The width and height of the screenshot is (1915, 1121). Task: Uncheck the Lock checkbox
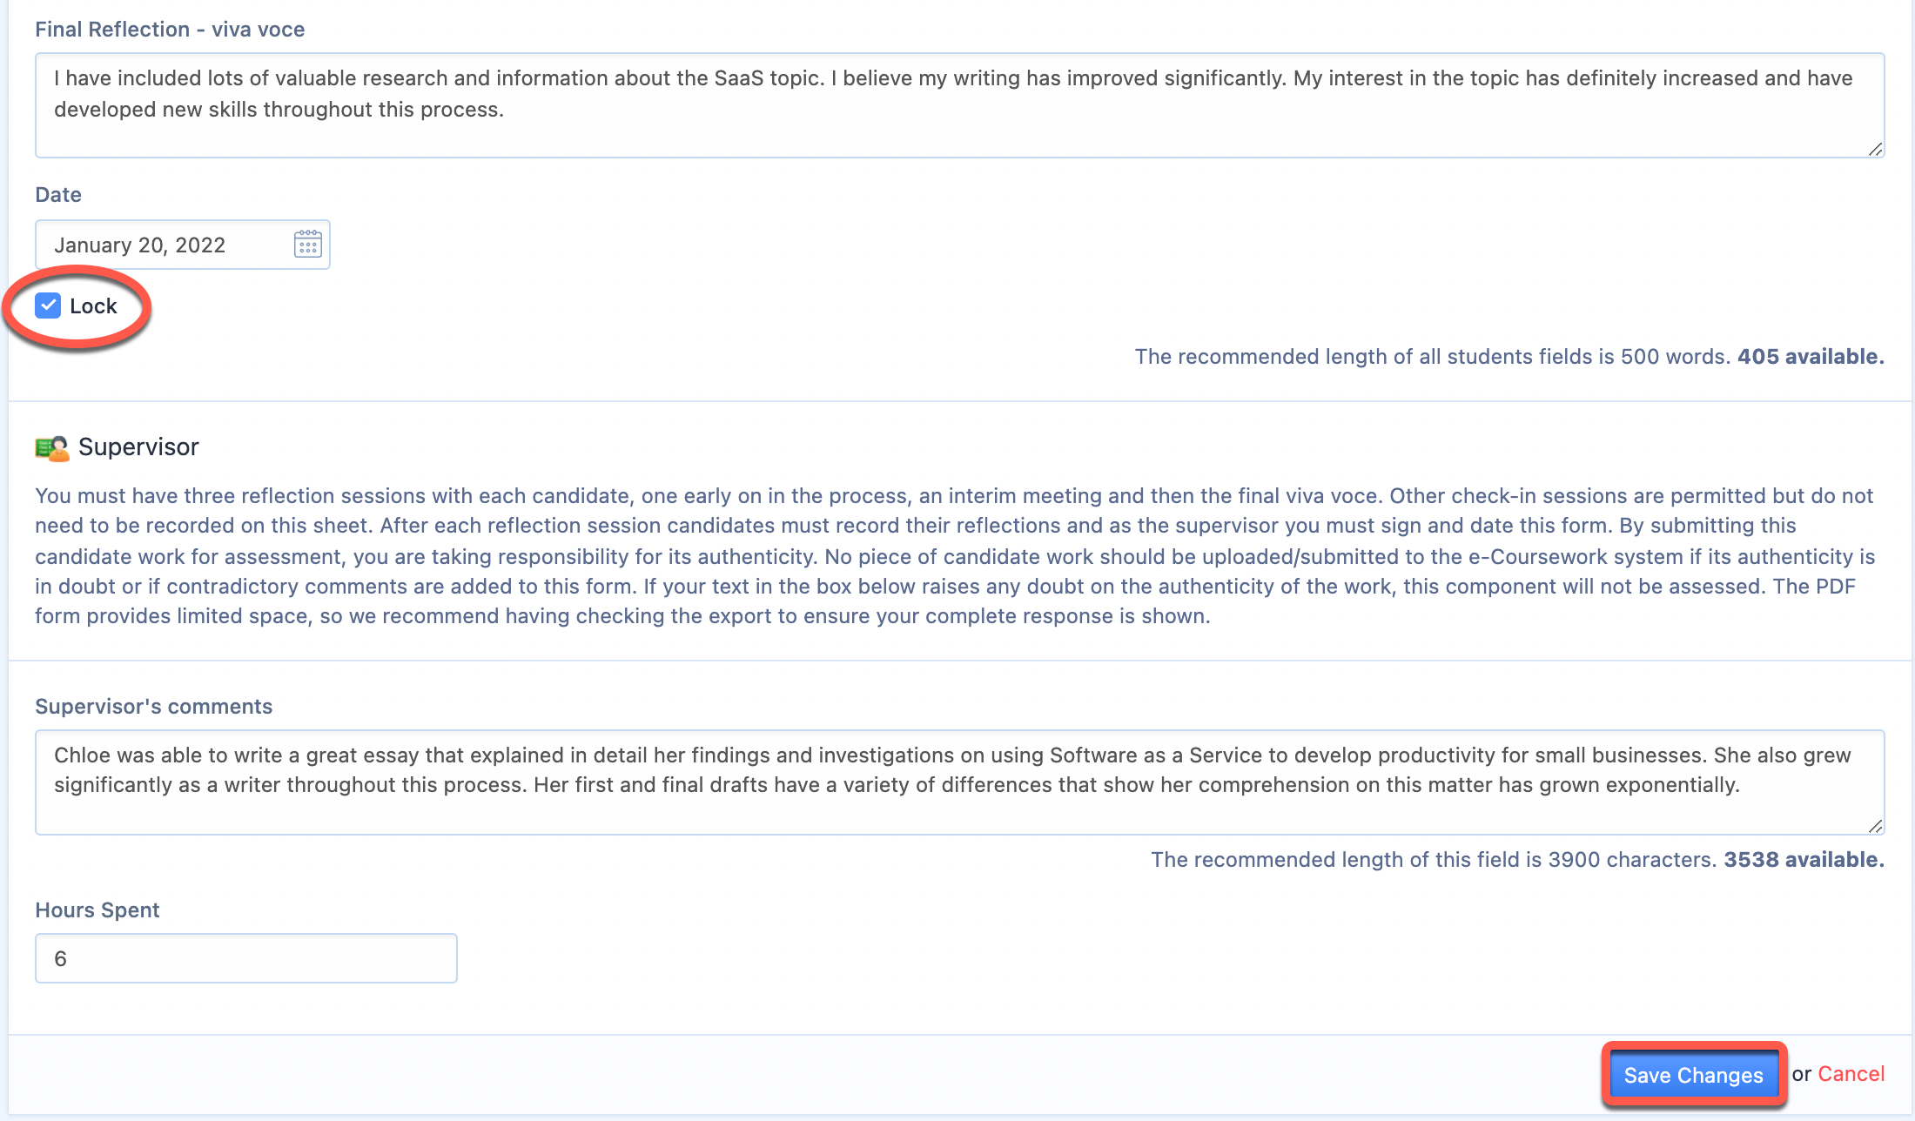coord(48,305)
